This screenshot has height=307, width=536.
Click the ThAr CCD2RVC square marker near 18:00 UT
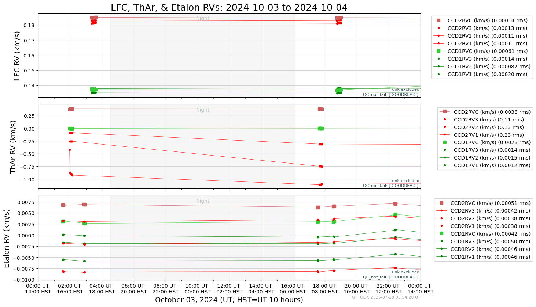pyautogui.click(x=321, y=109)
